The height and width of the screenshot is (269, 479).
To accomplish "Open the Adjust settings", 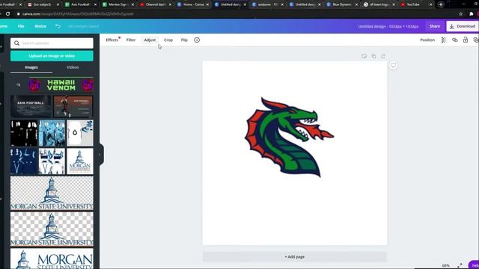I will (x=150, y=40).
